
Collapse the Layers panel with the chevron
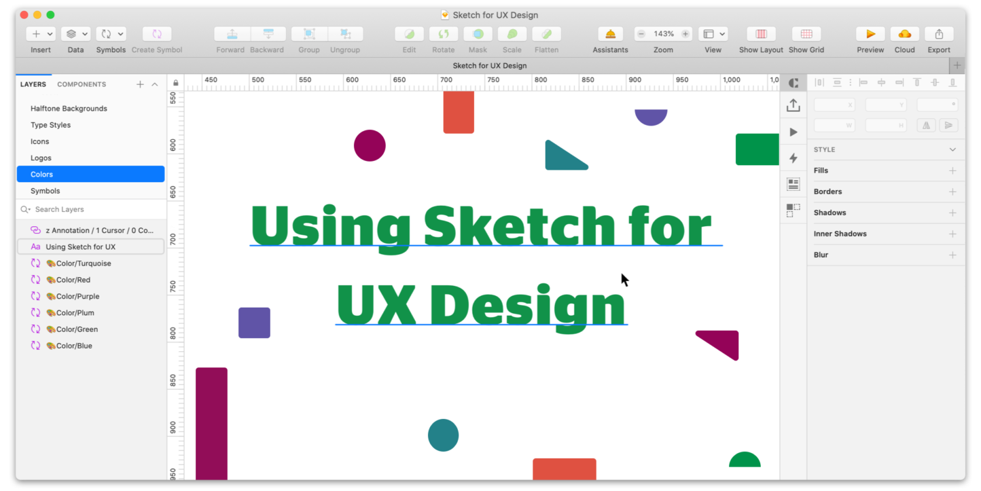click(155, 84)
